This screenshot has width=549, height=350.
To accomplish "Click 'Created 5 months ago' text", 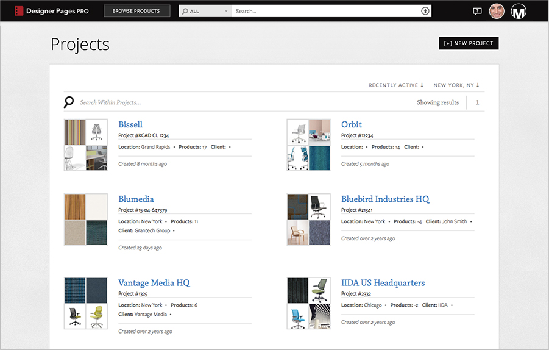I will click(365, 163).
